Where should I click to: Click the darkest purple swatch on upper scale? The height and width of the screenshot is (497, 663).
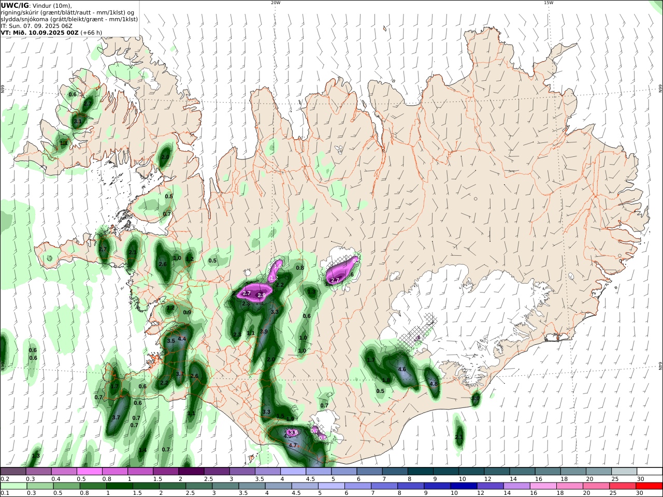coord(192,471)
